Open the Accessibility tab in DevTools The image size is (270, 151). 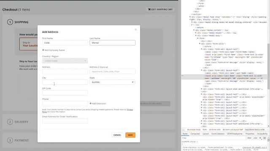click(262, 134)
